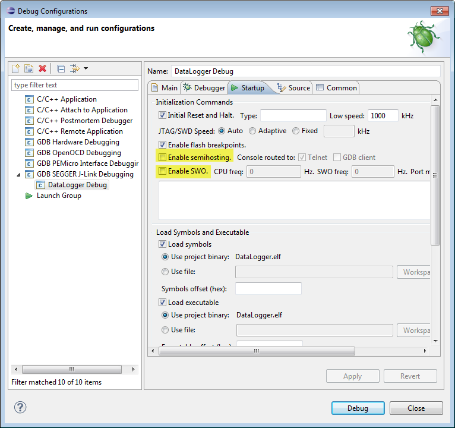
Task: Enable the semihosting checkbox
Action: (x=162, y=158)
